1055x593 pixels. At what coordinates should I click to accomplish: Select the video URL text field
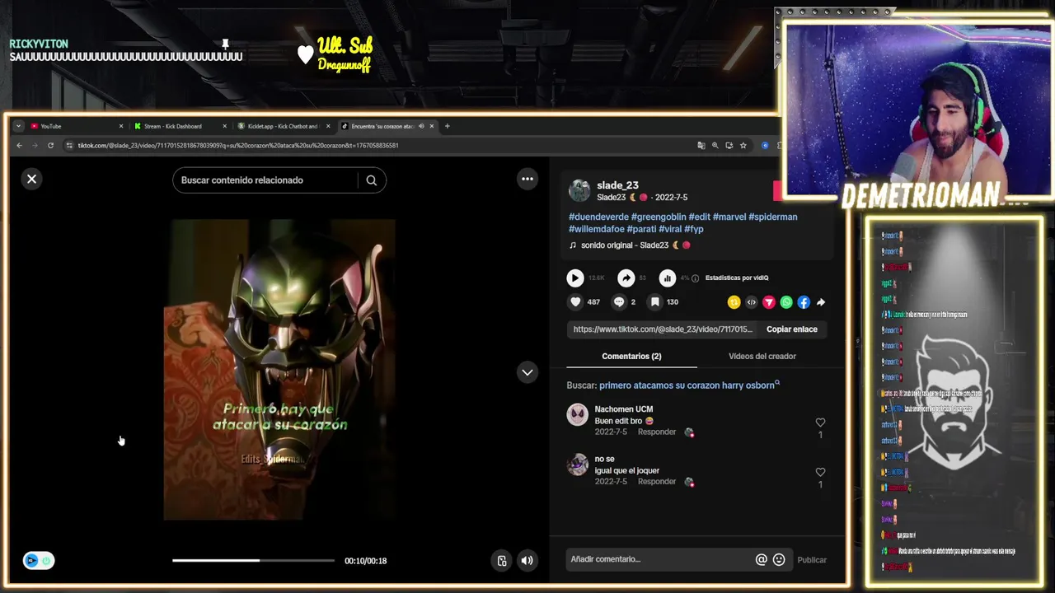pyautogui.click(x=663, y=329)
